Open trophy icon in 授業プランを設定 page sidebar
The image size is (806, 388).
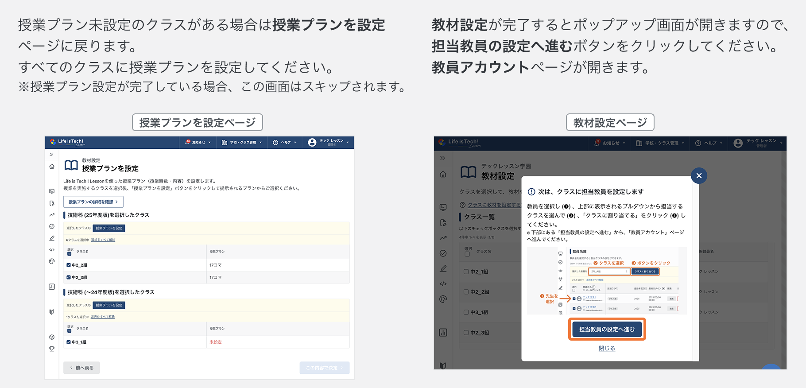pyautogui.click(x=52, y=349)
